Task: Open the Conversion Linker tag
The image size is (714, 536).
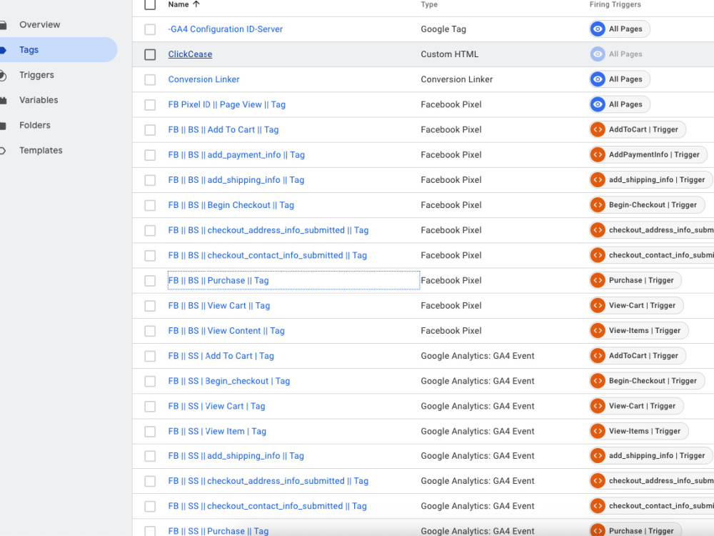Action: coord(203,79)
